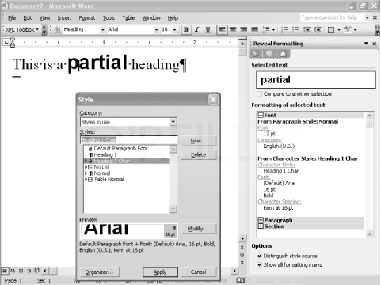
Task: Align text left
Action: click(222, 29)
